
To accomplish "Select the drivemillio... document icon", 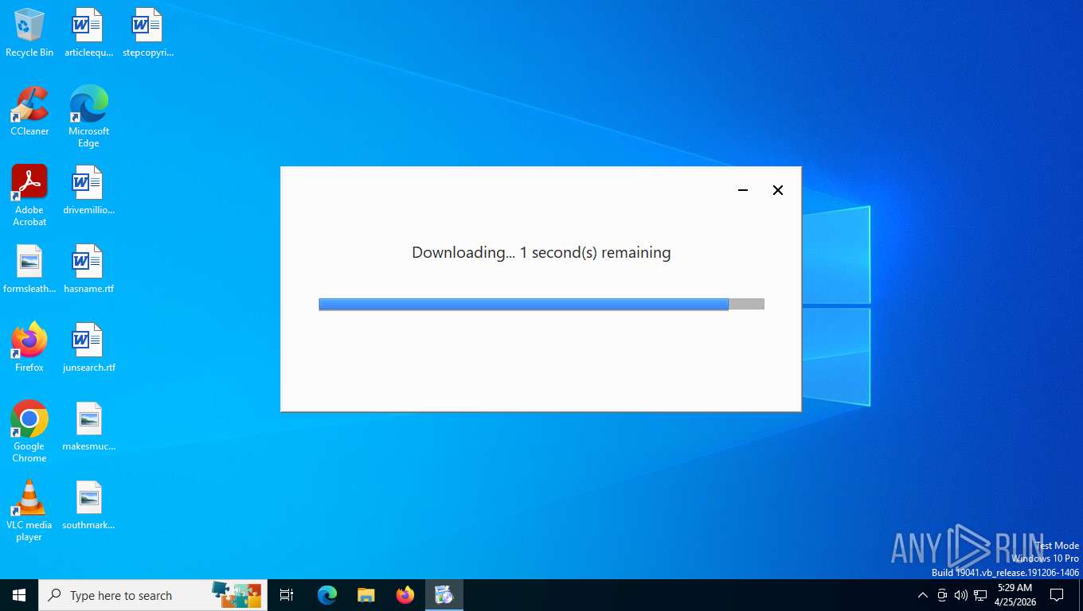I will pyautogui.click(x=88, y=190).
